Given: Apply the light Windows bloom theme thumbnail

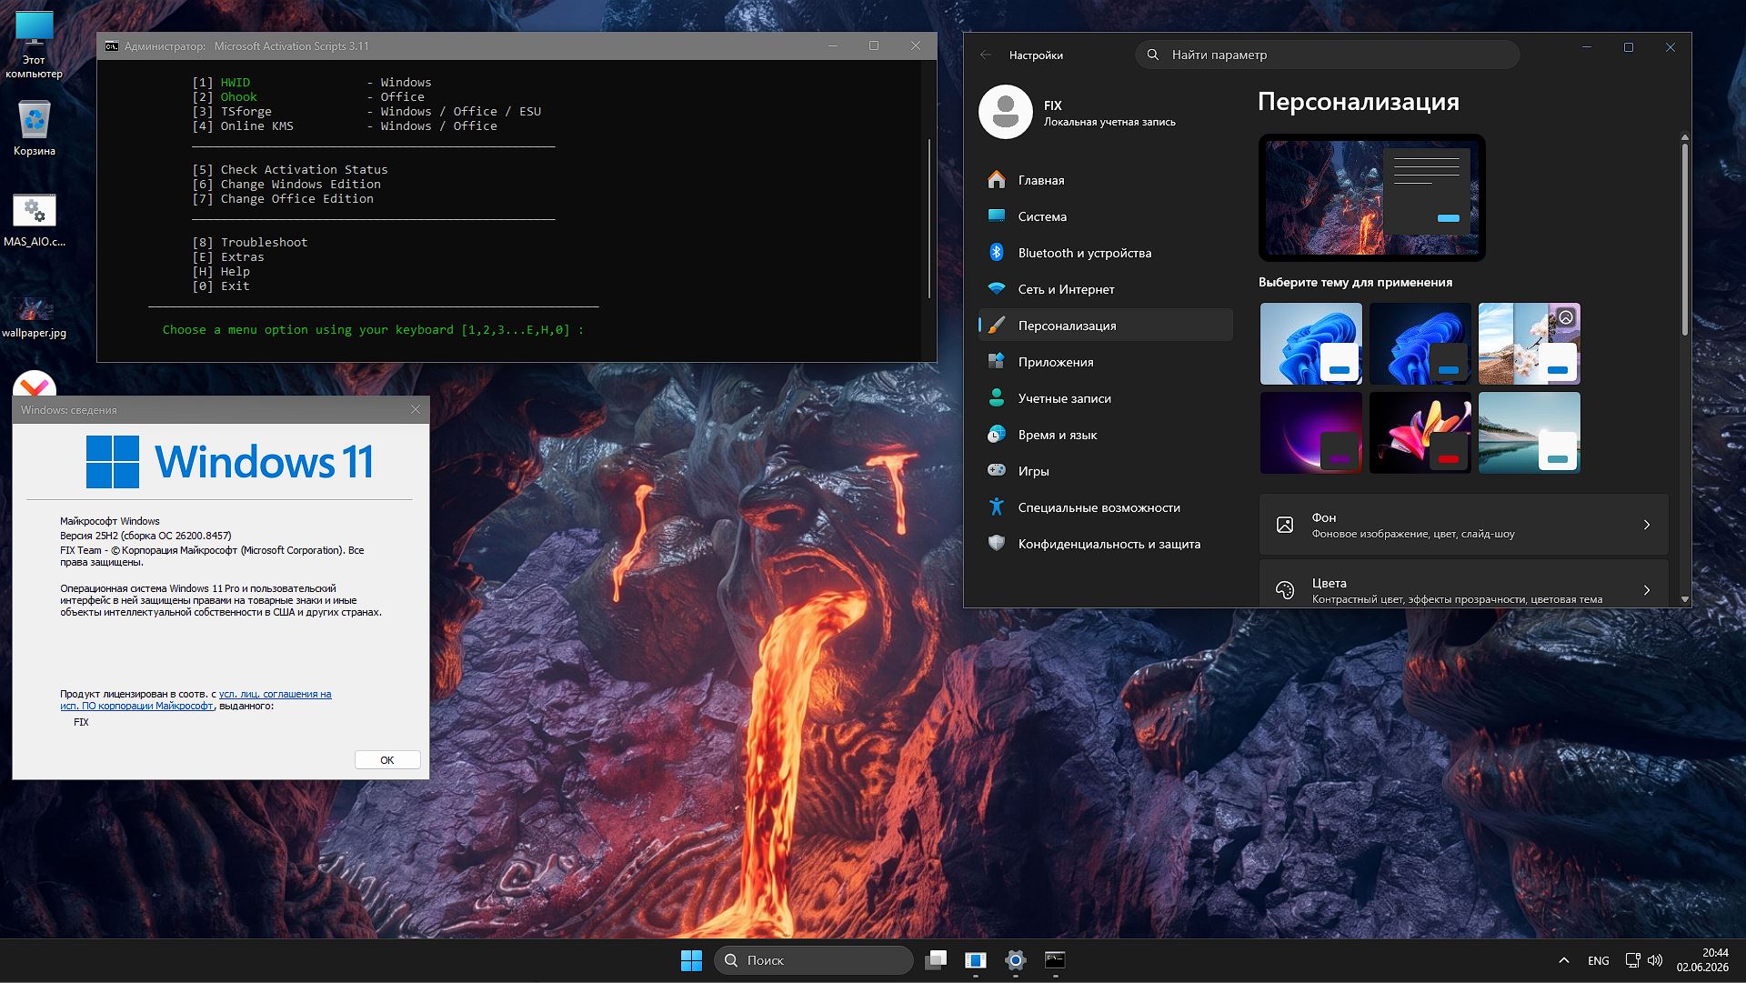Looking at the screenshot, I should [1310, 344].
